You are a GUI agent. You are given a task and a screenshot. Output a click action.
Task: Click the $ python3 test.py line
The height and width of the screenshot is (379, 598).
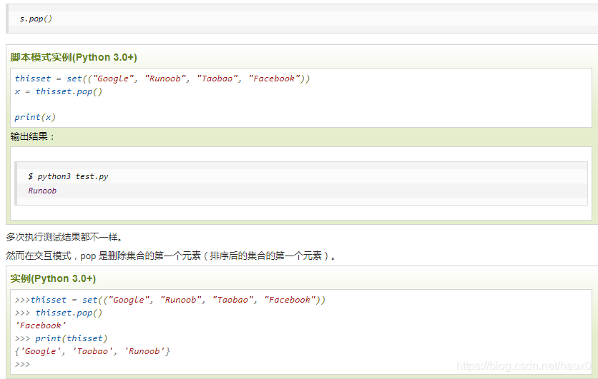click(68, 176)
